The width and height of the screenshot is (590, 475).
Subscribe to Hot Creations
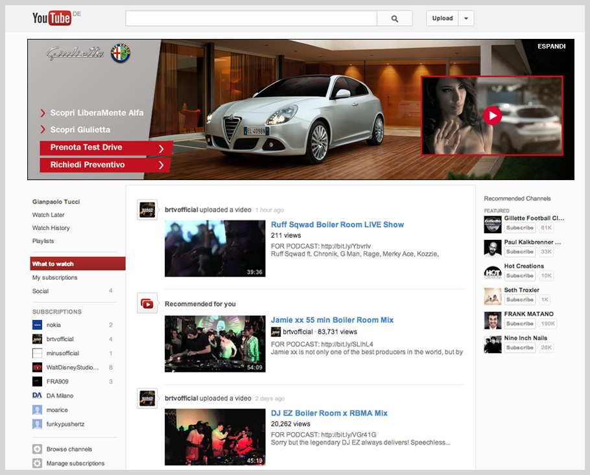[x=519, y=275]
